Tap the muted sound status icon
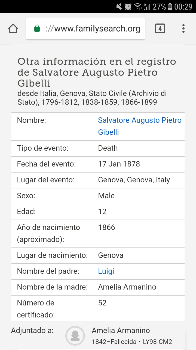This screenshot has height=350, width=196. 119,7
